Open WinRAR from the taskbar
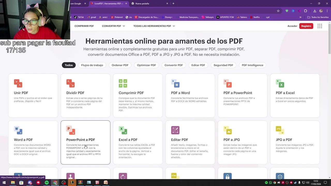331x186 pixels. [x=80, y=183]
